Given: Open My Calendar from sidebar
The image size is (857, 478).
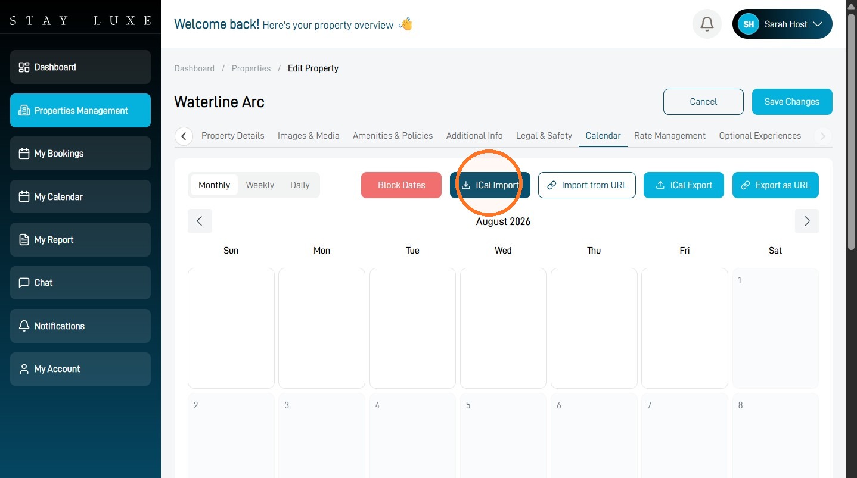Looking at the screenshot, I should click(80, 196).
